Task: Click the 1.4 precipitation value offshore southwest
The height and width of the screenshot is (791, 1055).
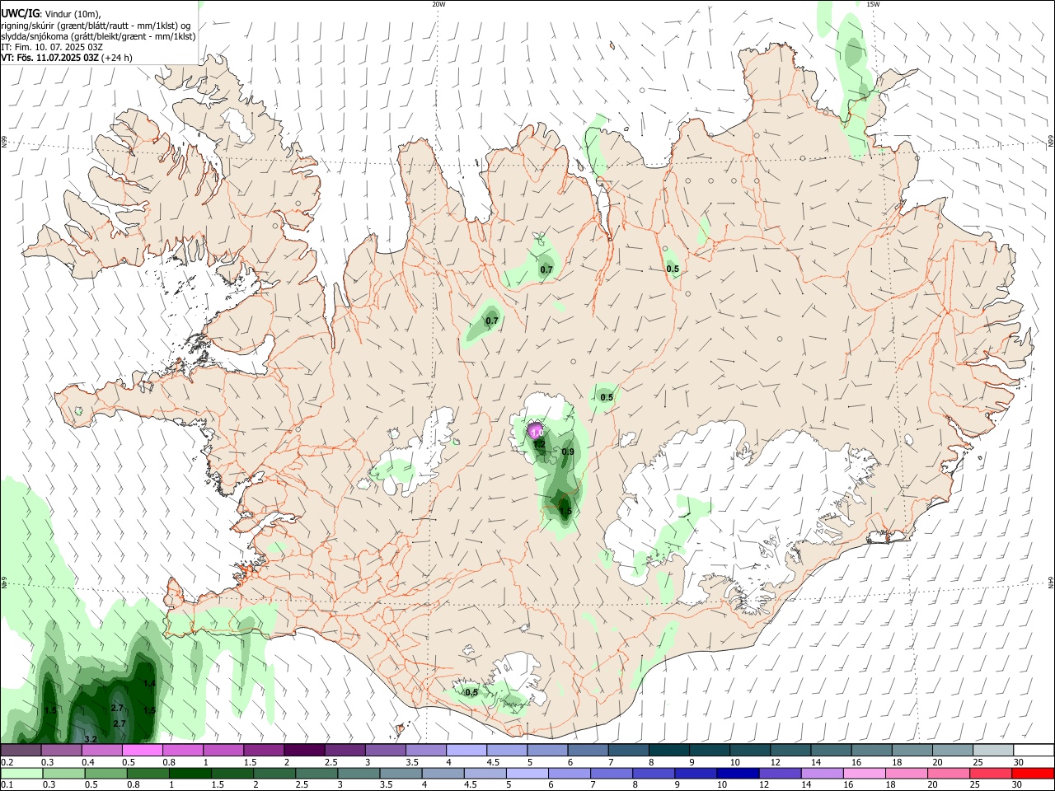Action: click(149, 684)
